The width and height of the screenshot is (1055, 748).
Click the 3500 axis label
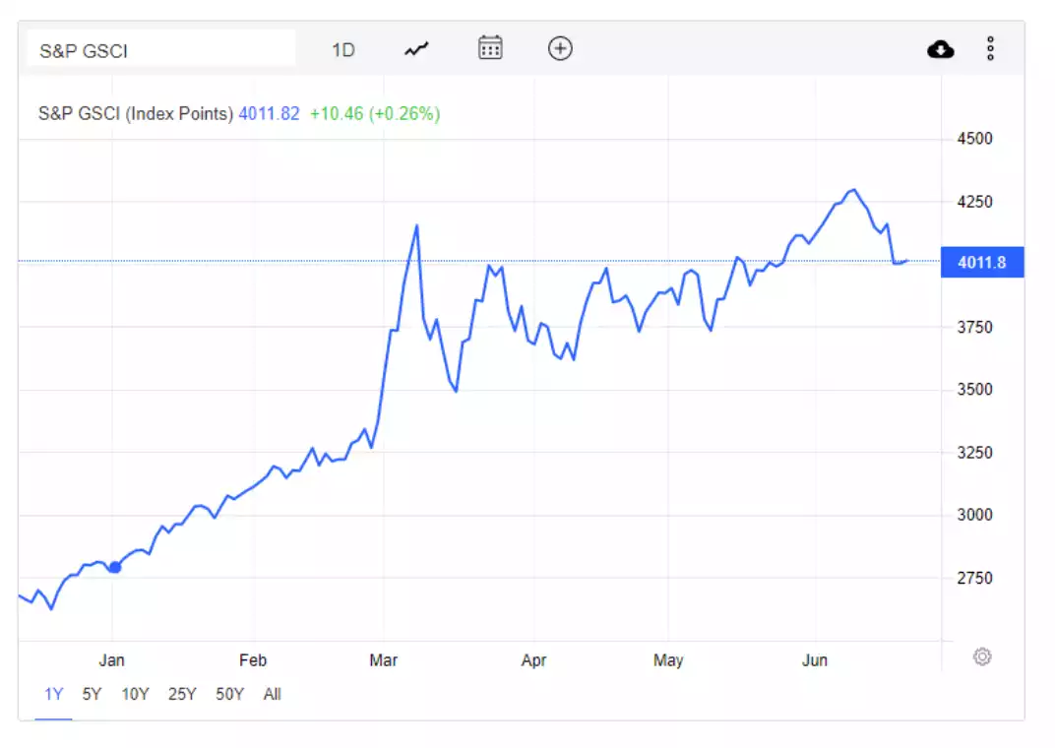[x=974, y=390]
